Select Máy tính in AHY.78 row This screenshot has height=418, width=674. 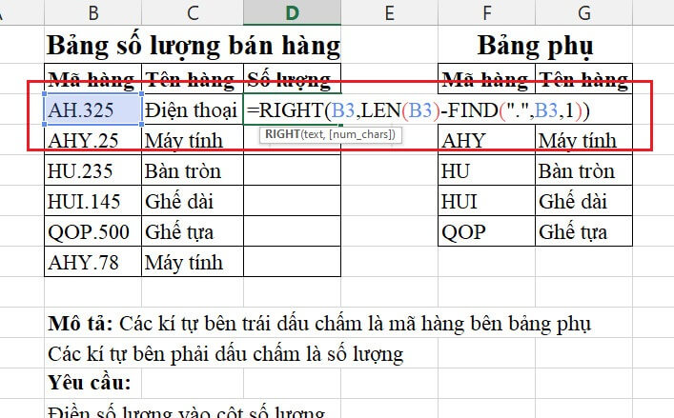193,262
